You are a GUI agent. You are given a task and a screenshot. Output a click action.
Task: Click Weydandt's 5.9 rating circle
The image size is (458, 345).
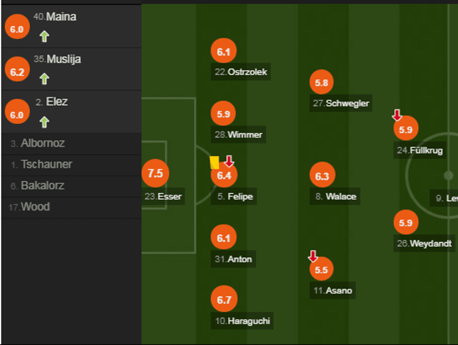coord(406,223)
